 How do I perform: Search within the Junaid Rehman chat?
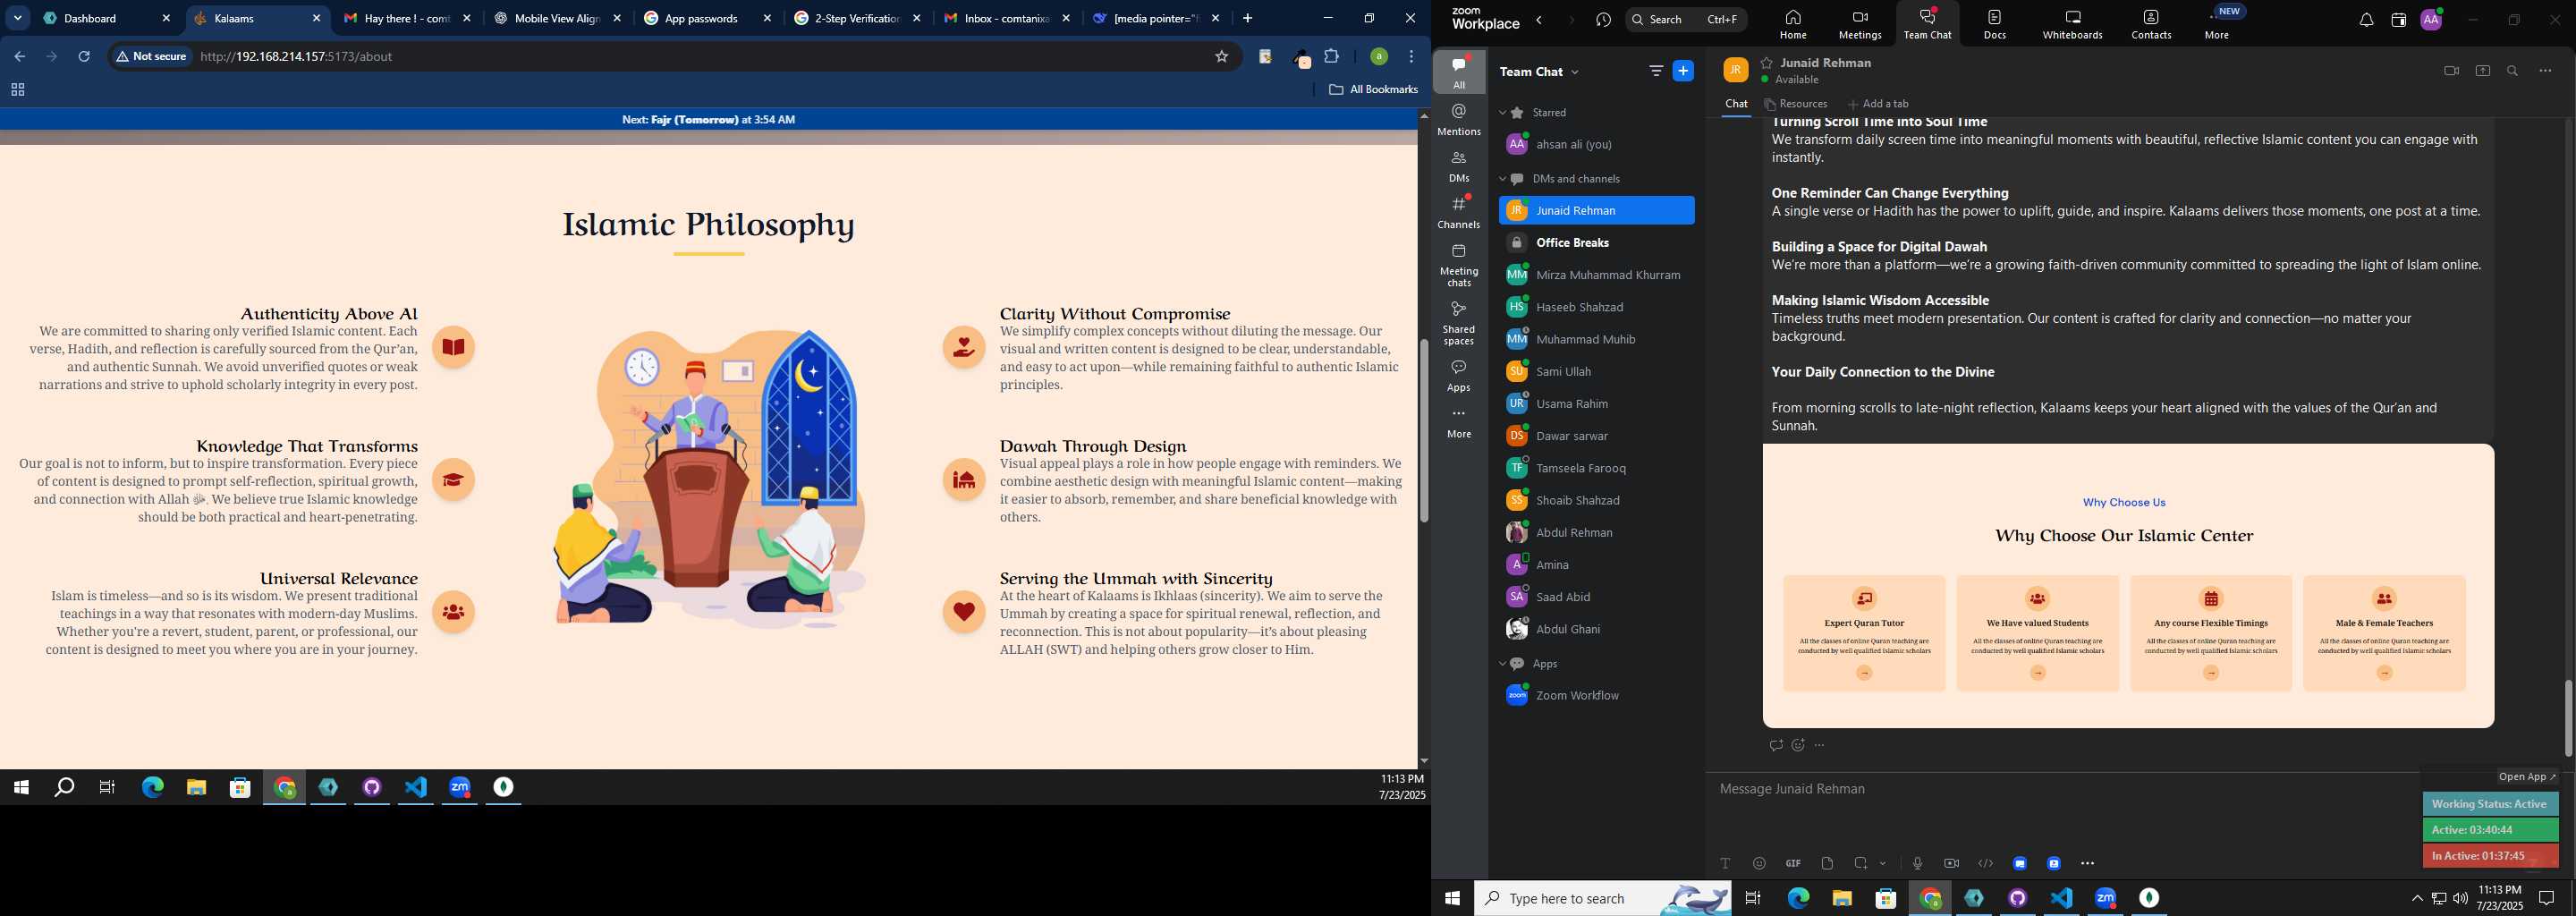tap(2513, 71)
